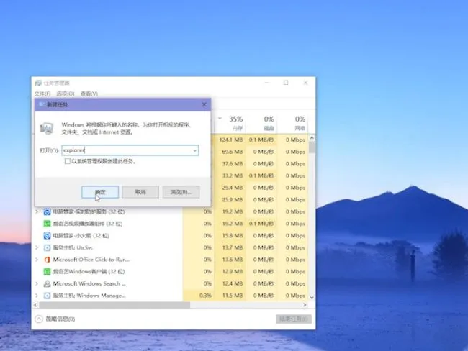Click the 新建任务 dialog title icon

pos(42,105)
